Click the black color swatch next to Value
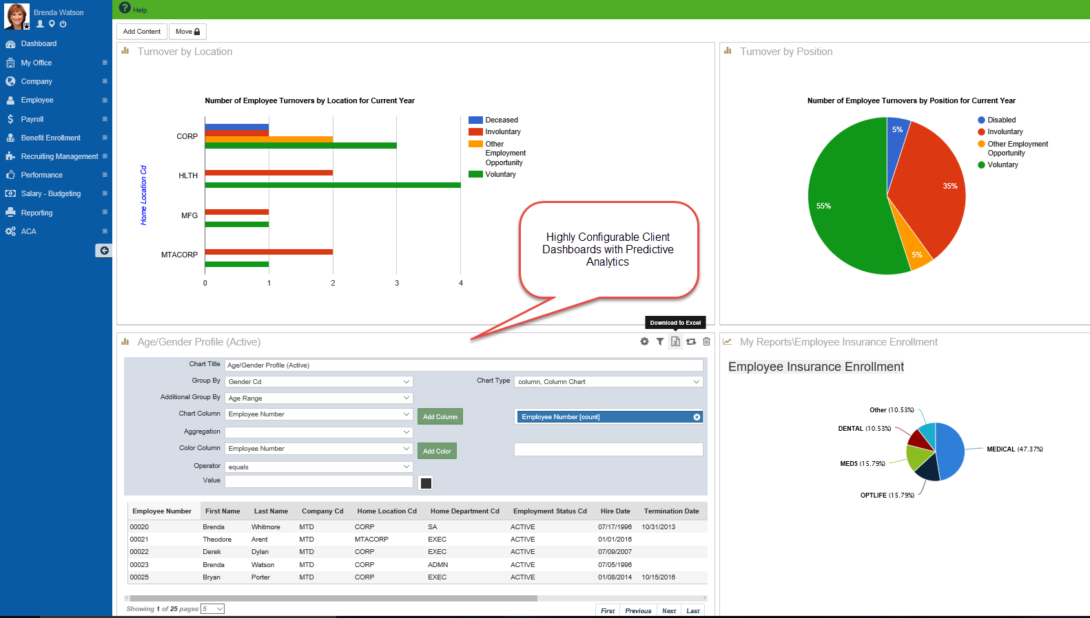The width and height of the screenshot is (1090, 618). tap(426, 483)
